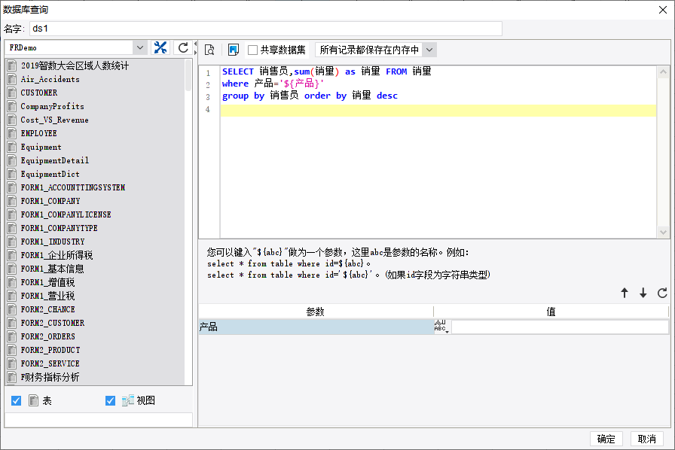675x450 pixels.
Task: Move the parameter up with the up arrow
Action: click(x=625, y=293)
